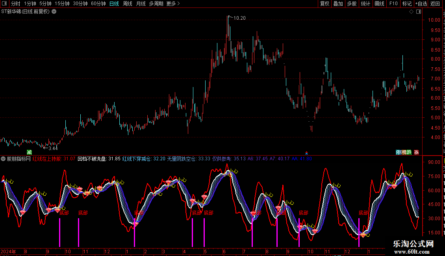Image resolution: width=445 pixels, height=256 pixels.
Task: Click the 股朋指标网 indicator name
Action: click(x=19, y=159)
